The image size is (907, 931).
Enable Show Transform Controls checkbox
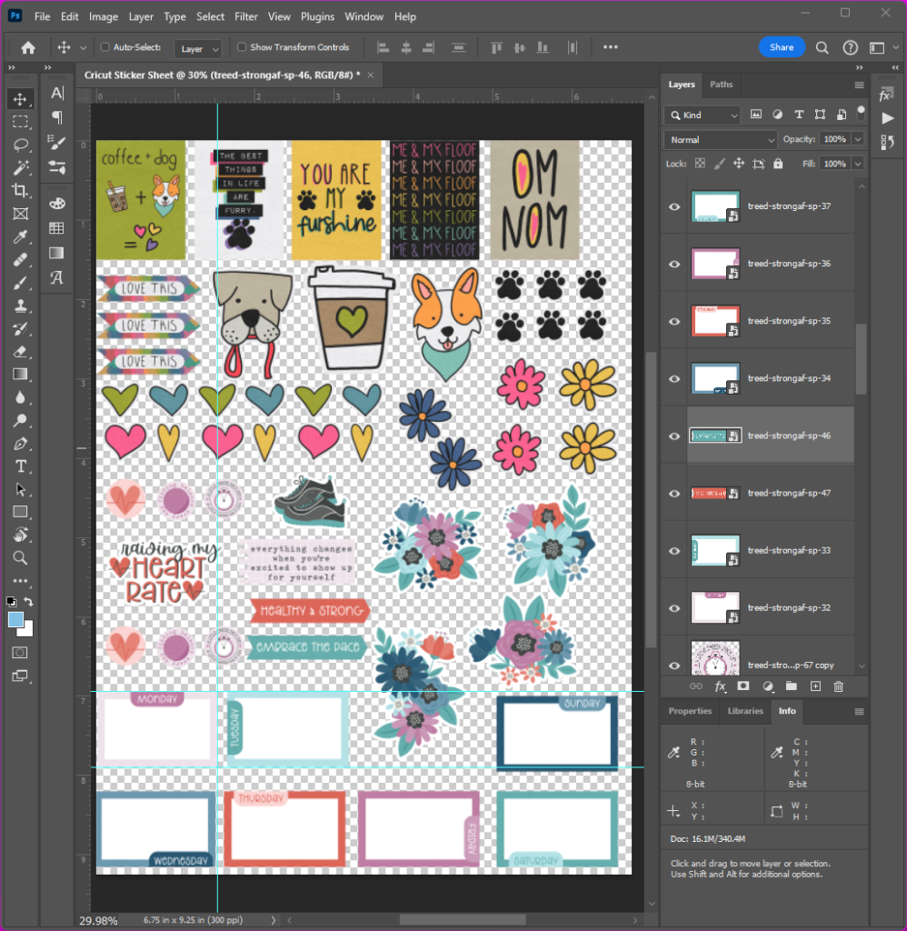pyautogui.click(x=242, y=47)
